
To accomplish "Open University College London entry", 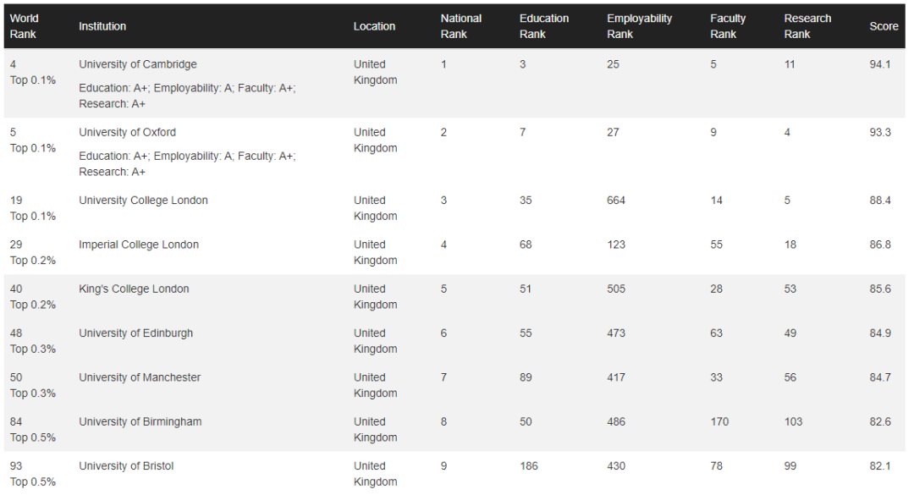I will (x=143, y=201).
